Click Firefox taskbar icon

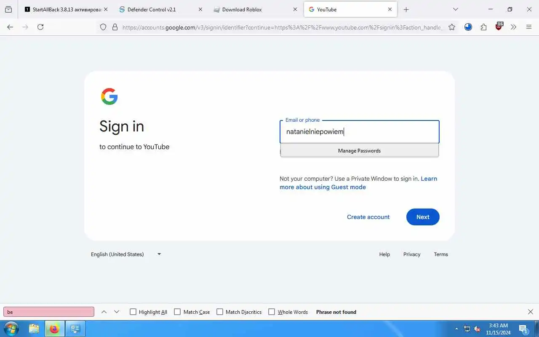[54, 329]
